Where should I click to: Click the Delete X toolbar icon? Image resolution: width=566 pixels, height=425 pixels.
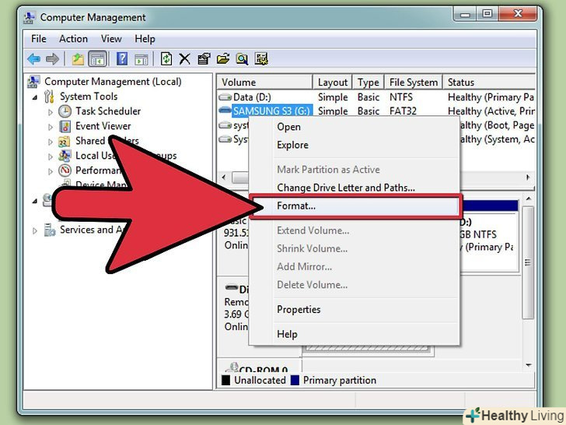(x=184, y=59)
